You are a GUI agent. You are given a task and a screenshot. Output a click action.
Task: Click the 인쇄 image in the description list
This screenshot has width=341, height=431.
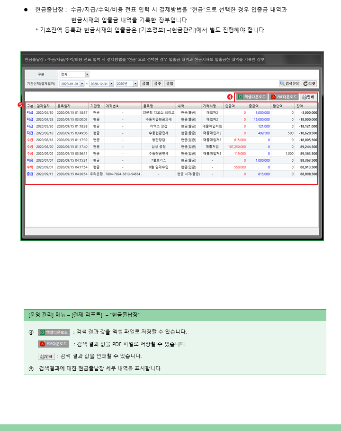[46, 356]
